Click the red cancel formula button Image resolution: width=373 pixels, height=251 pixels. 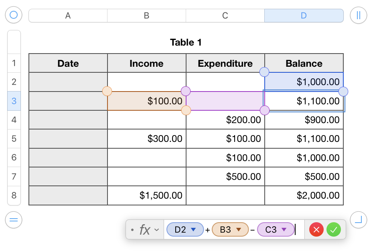click(x=316, y=229)
